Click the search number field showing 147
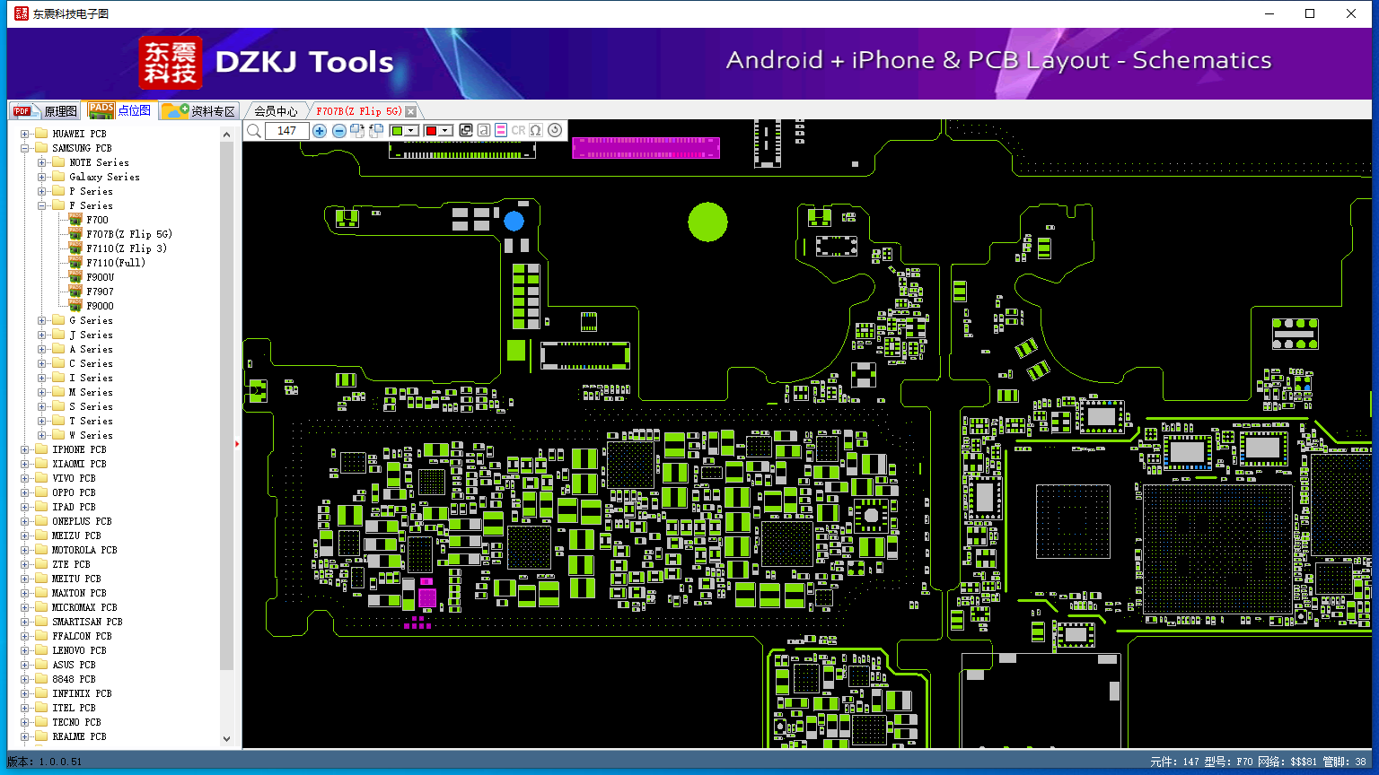 [287, 131]
